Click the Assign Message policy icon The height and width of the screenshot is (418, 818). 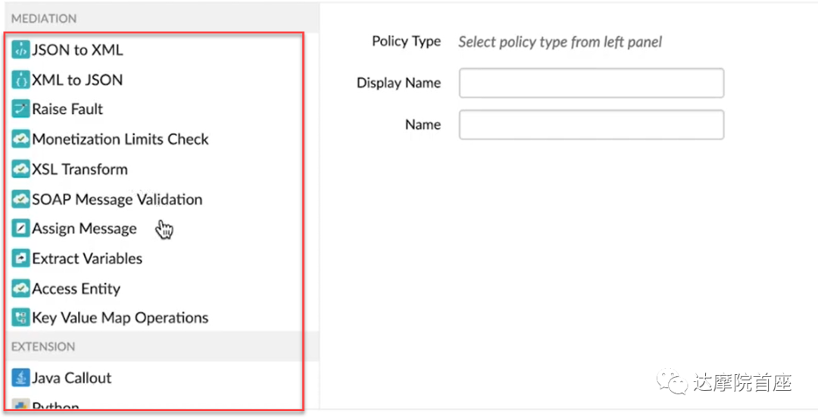click(x=20, y=229)
